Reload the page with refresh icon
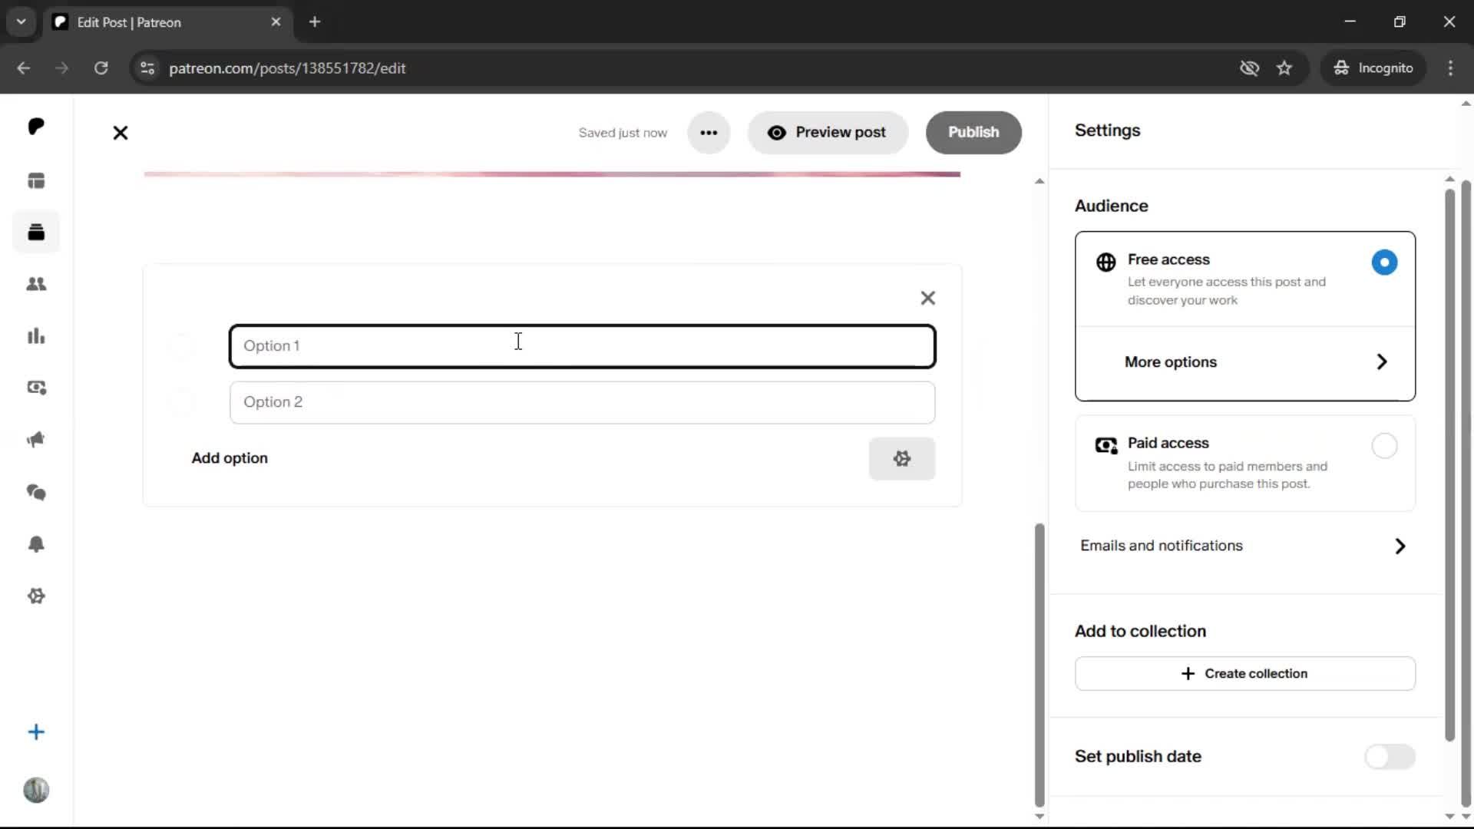Image resolution: width=1474 pixels, height=829 pixels. pyautogui.click(x=101, y=68)
